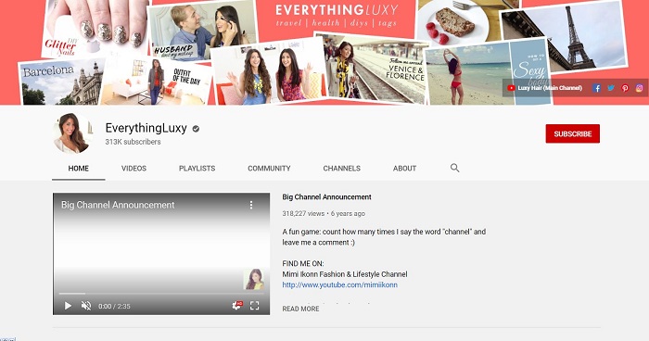This screenshot has width=649, height=341.
Task: Open the Channels tab
Action: coord(341,169)
